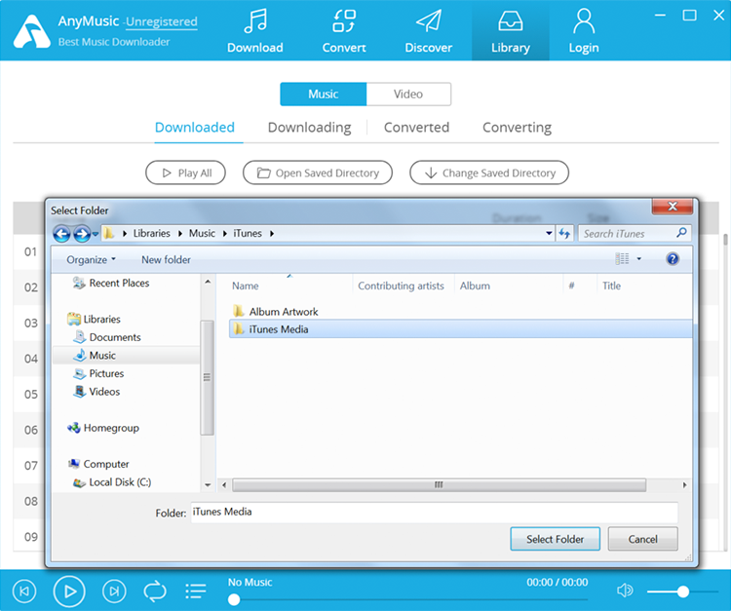Open dialog help icon
This screenshot has width=731, height=611.
coord(673,258)
